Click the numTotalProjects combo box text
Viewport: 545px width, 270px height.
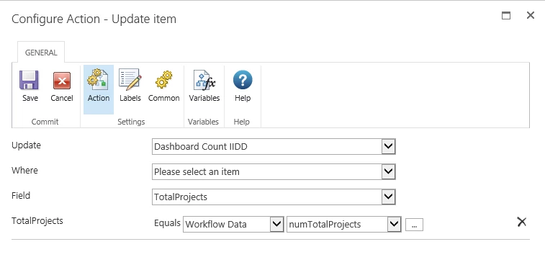tap(325, 225)
